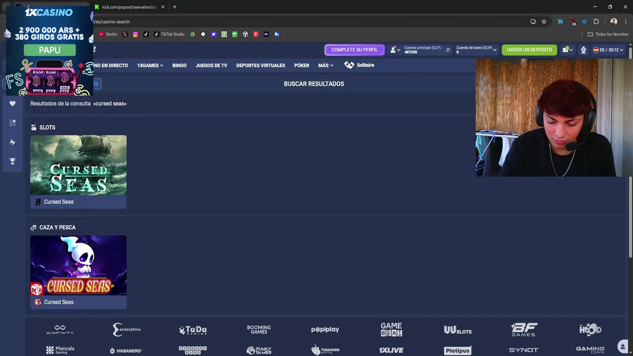Select the Winfinity provider logo
The image size is (633, 356).
pyautogui.click(x=60, y=330)
